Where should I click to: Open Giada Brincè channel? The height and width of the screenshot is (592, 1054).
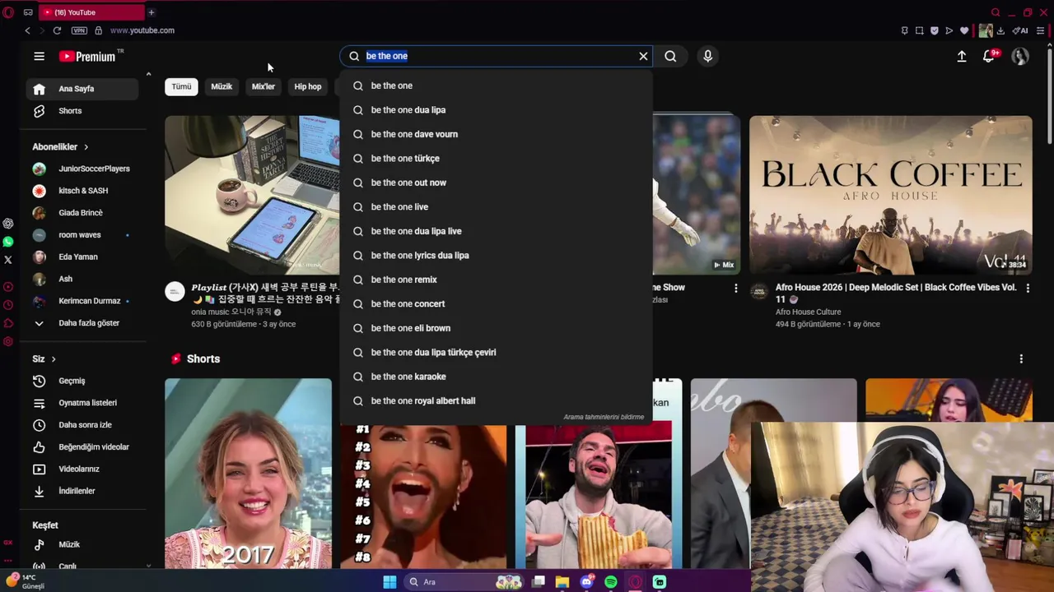point(82,213)
